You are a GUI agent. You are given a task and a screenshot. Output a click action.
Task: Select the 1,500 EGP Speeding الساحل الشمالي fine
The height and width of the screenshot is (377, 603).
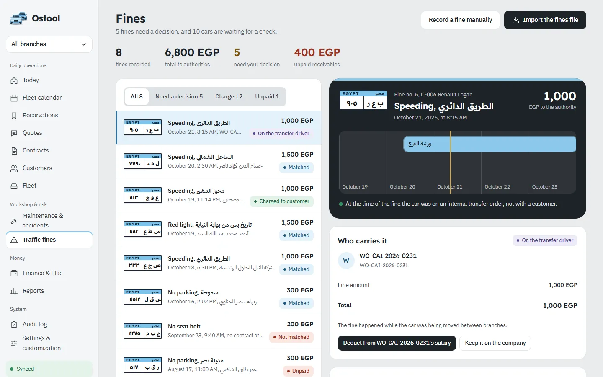[x=219, y=162]
